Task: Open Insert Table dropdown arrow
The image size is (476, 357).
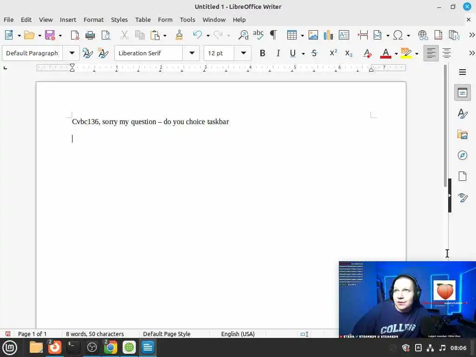Action: pos(302,35)
